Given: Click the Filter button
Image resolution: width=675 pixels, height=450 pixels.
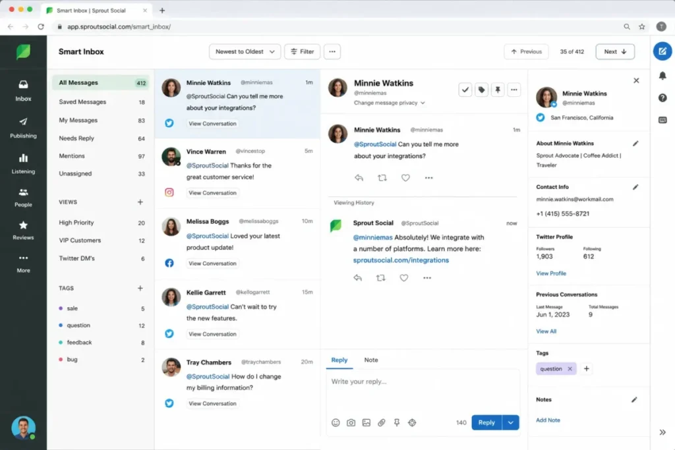Looking at the screenshot, I should [302, 51].
